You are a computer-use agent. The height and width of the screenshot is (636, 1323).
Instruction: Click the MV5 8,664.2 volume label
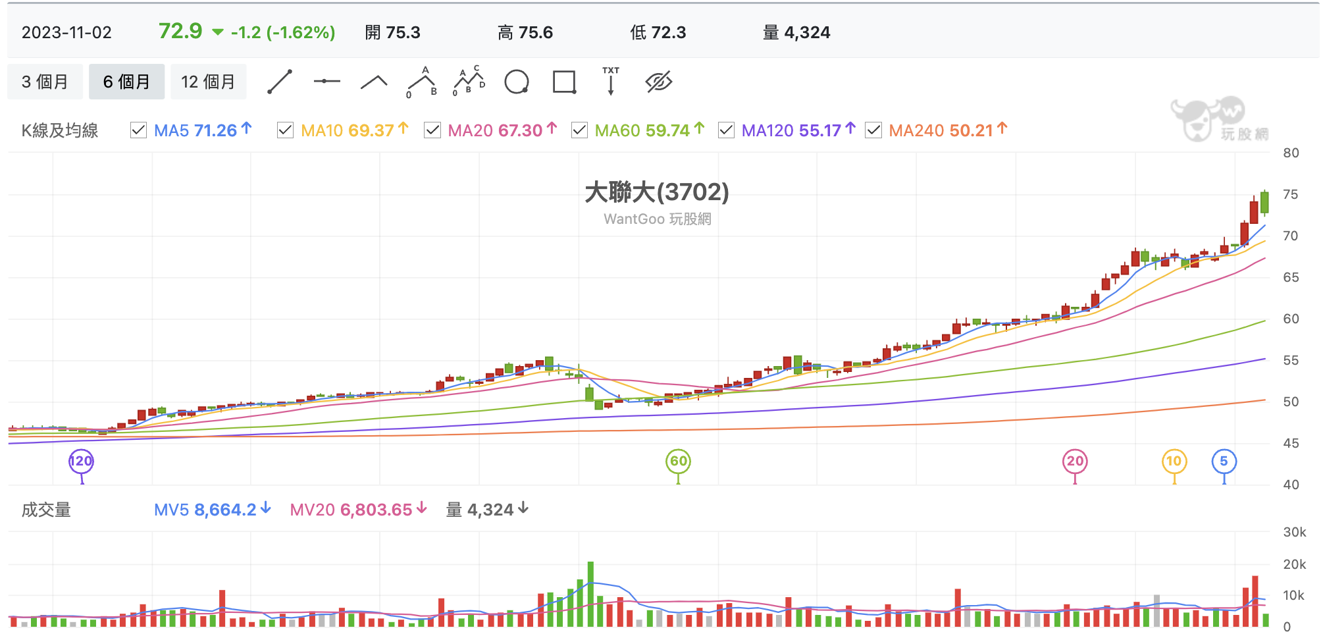click(x=212, y=510)
